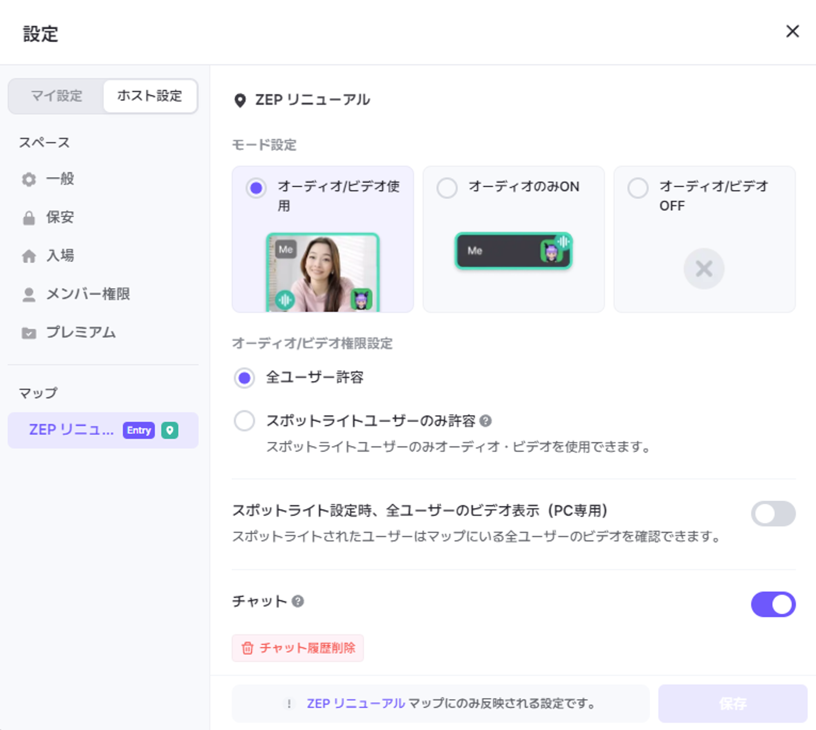Choose スポットライトユーザーのみ許容 radio option
This screenshot has width=816, height=730.
244,421
